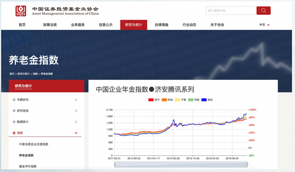Click the chart's date range slider bar

pyautogui.click(x=180, y=164)
